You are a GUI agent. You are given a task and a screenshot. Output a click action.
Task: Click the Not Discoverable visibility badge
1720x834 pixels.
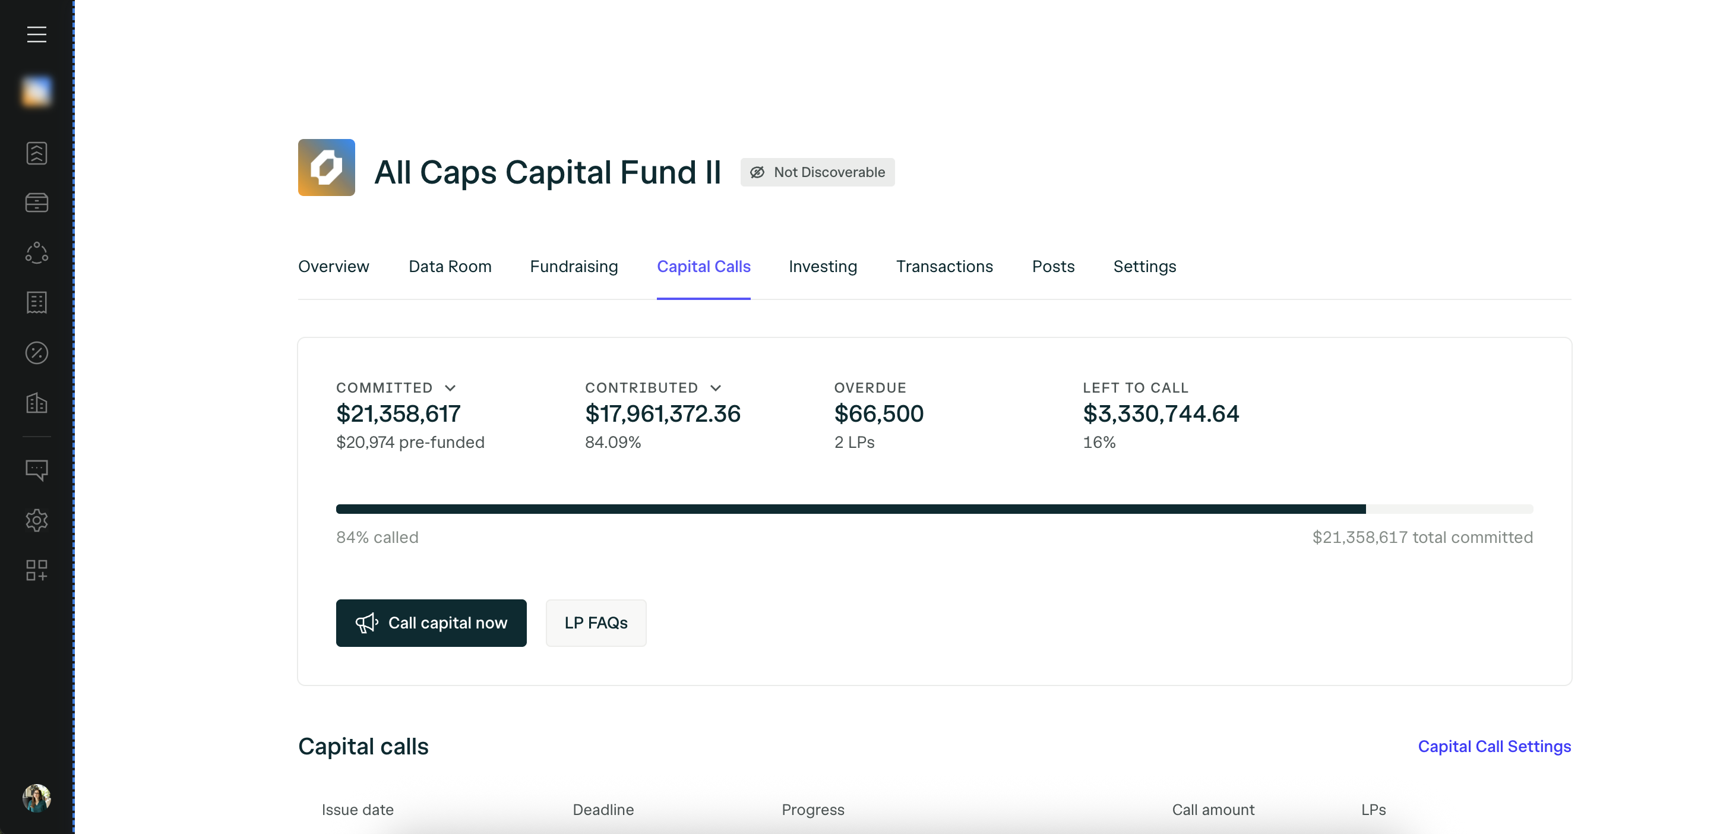817,172
